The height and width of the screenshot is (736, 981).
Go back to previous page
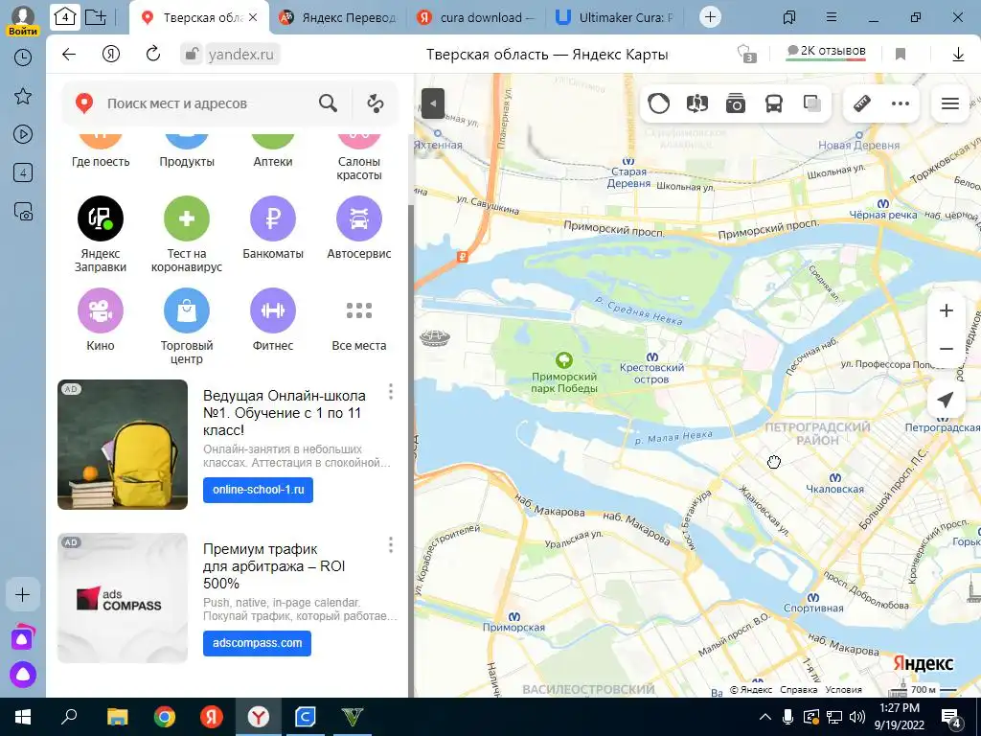pos(69,55)
